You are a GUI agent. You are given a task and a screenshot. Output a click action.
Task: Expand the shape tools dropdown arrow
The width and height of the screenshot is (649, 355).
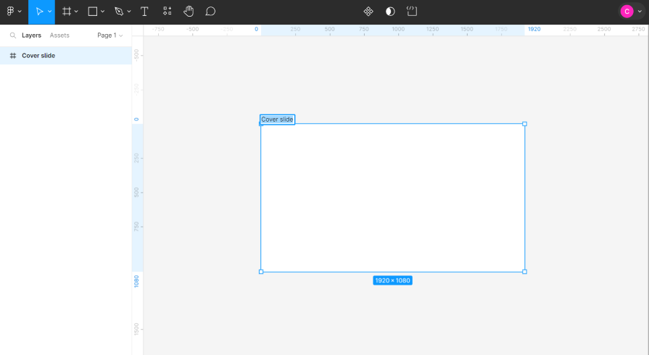103,12
